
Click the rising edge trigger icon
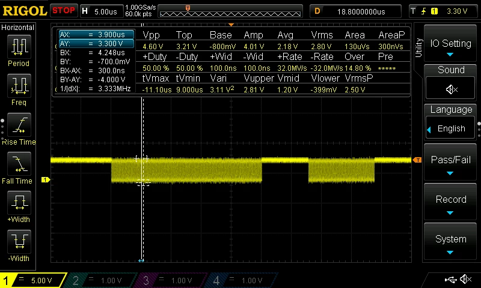pos(423,11)
